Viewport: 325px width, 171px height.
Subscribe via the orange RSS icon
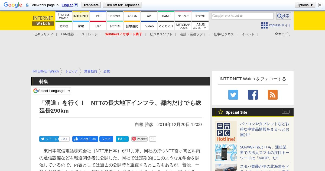pos(273,95)
